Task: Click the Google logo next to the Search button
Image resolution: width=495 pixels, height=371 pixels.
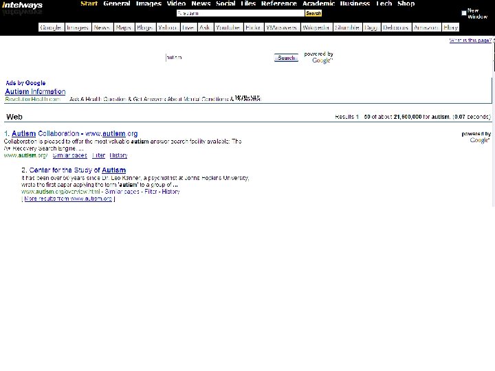Action: (322, 60)
